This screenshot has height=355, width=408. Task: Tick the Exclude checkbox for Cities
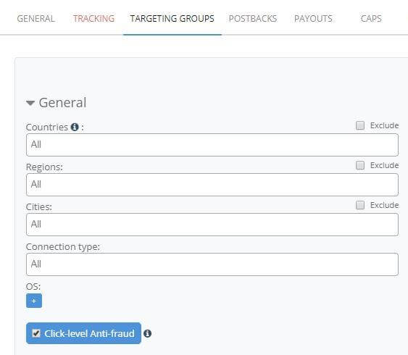tap(360, 205)
